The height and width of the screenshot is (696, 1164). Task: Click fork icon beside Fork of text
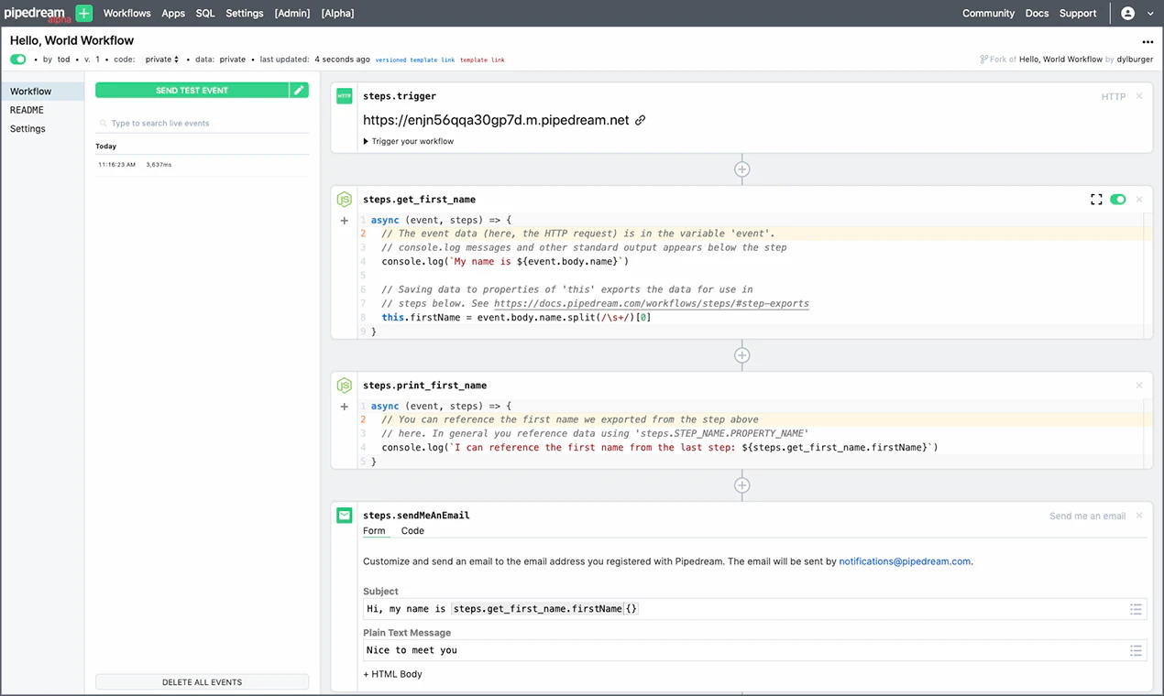(984, 60)
